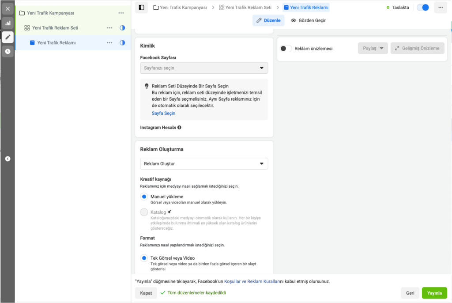Close the editor with the X icon
This screenshot has width=452, height=303.
tap(8, 8)
